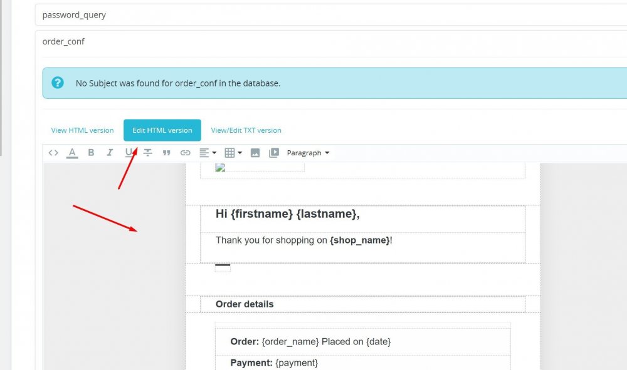The image size is (627, 370).
Task: Collapse the order_conf template row
Action: 330,41
